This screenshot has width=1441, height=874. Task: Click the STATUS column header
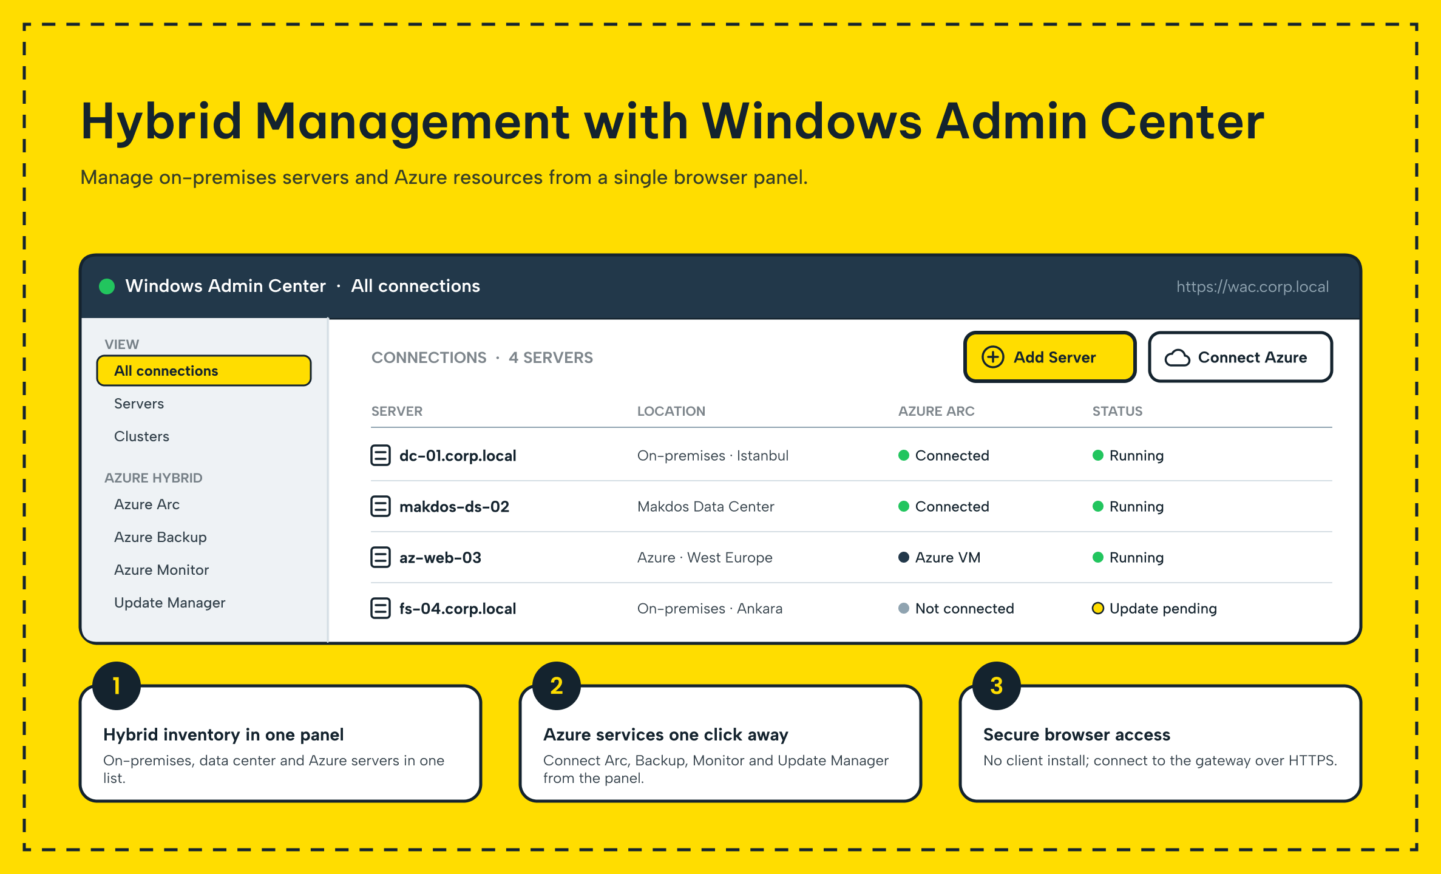[1117, 411]
